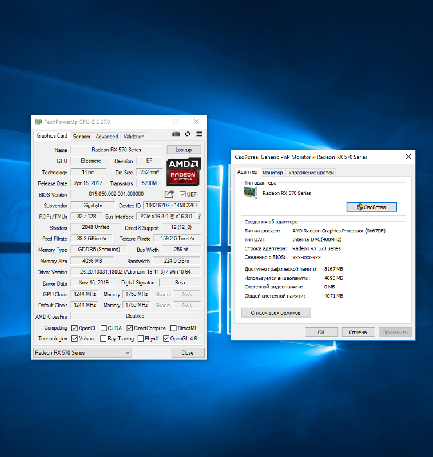Toggle the OpenCL checkbox

pos(74,328)
